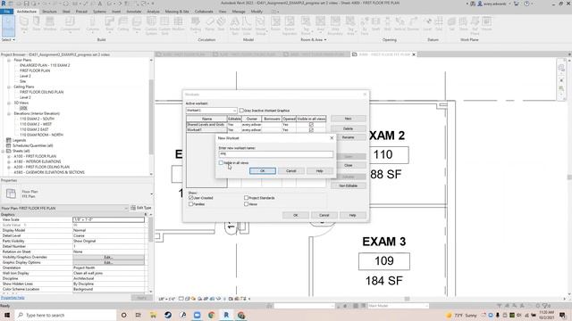Select the Model Text tool
This screenshot has height=321, width=572.
coord(234,25)
